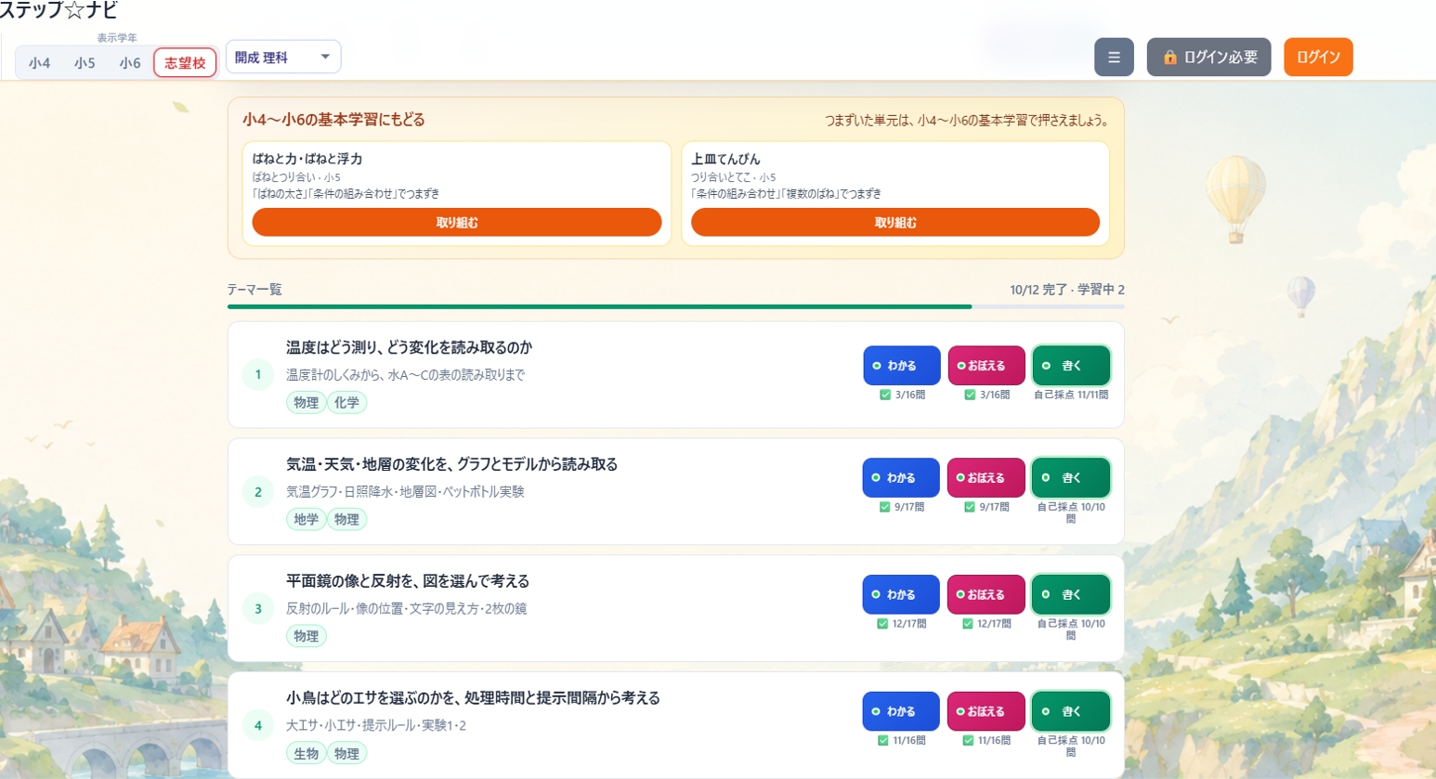
Task: Click the 11/16問 checkmark under theme 4 おぼえる
Action: click(x=968, y=741)
